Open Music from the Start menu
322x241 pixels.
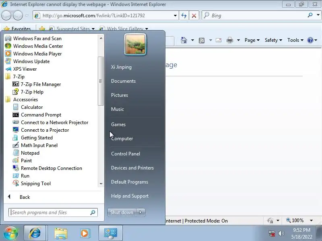pyautogui.click(x=118, y=109)
